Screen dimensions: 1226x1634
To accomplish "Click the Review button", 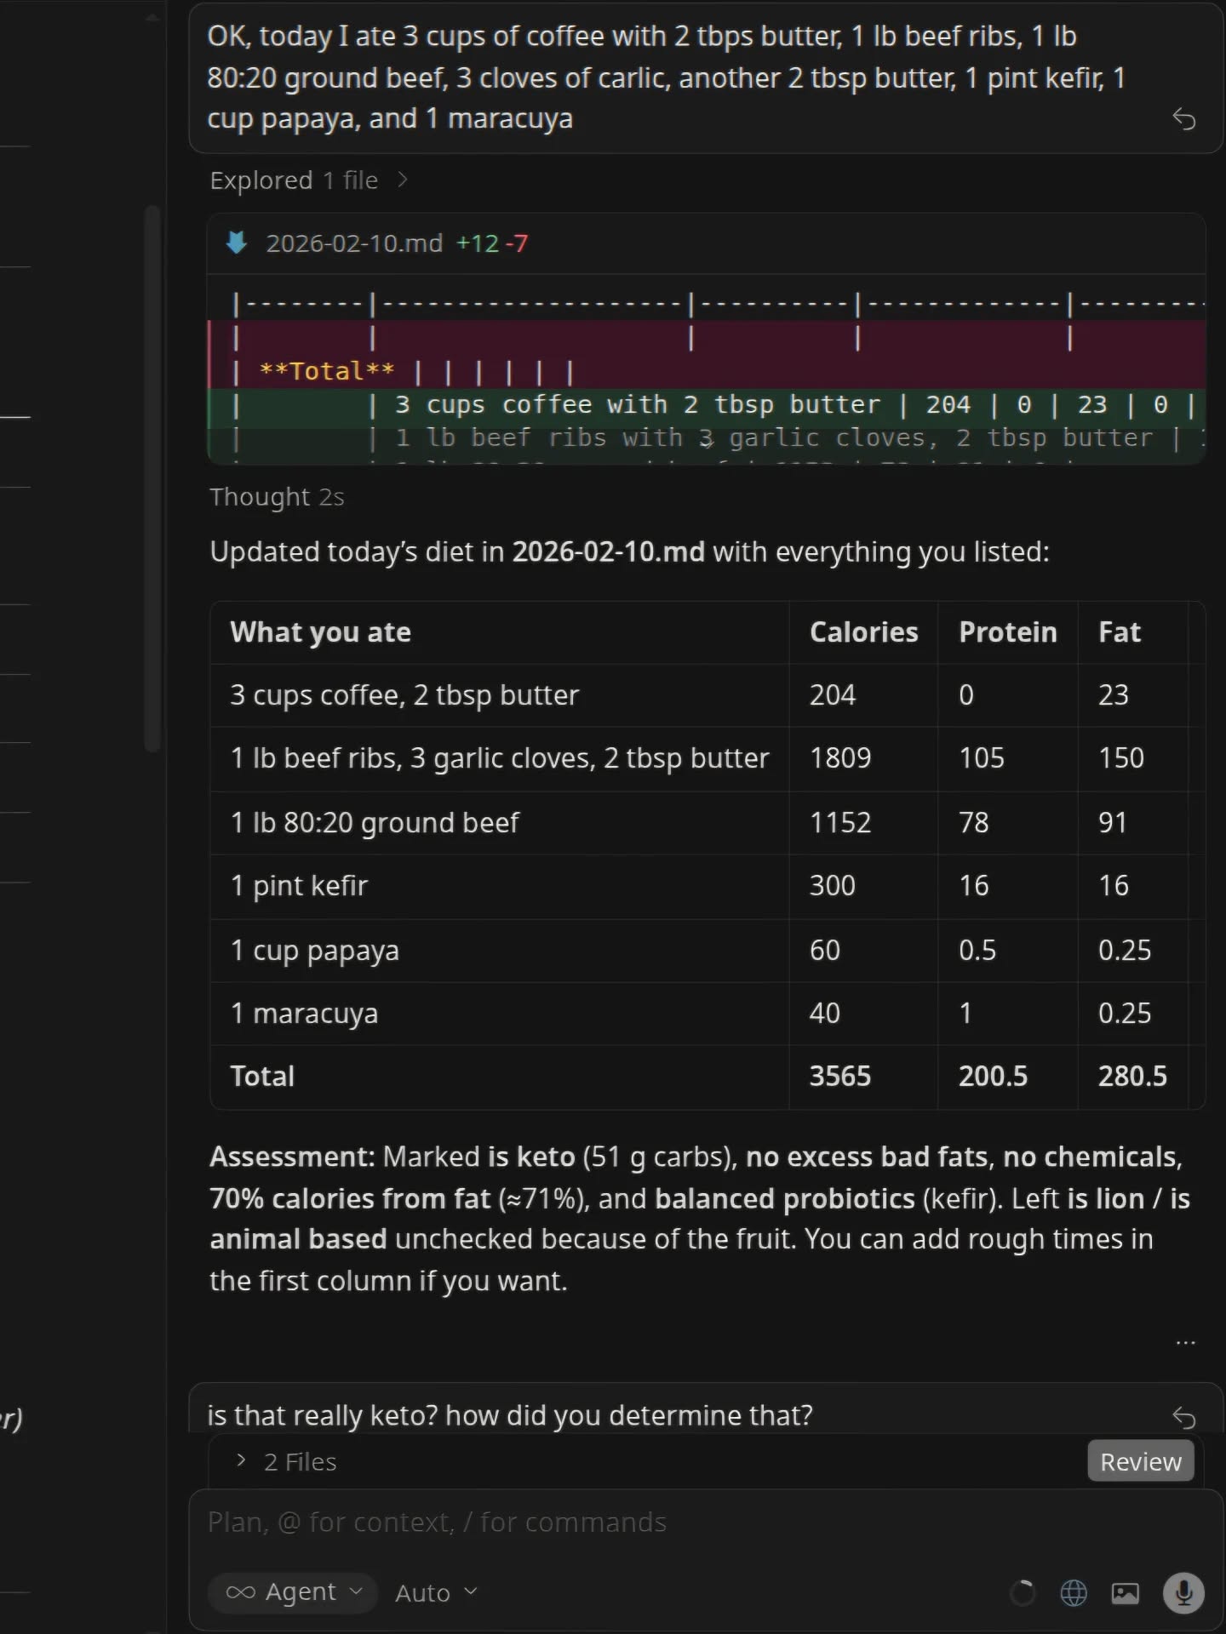I will pyautogui.click(x=1141, y=1461).
